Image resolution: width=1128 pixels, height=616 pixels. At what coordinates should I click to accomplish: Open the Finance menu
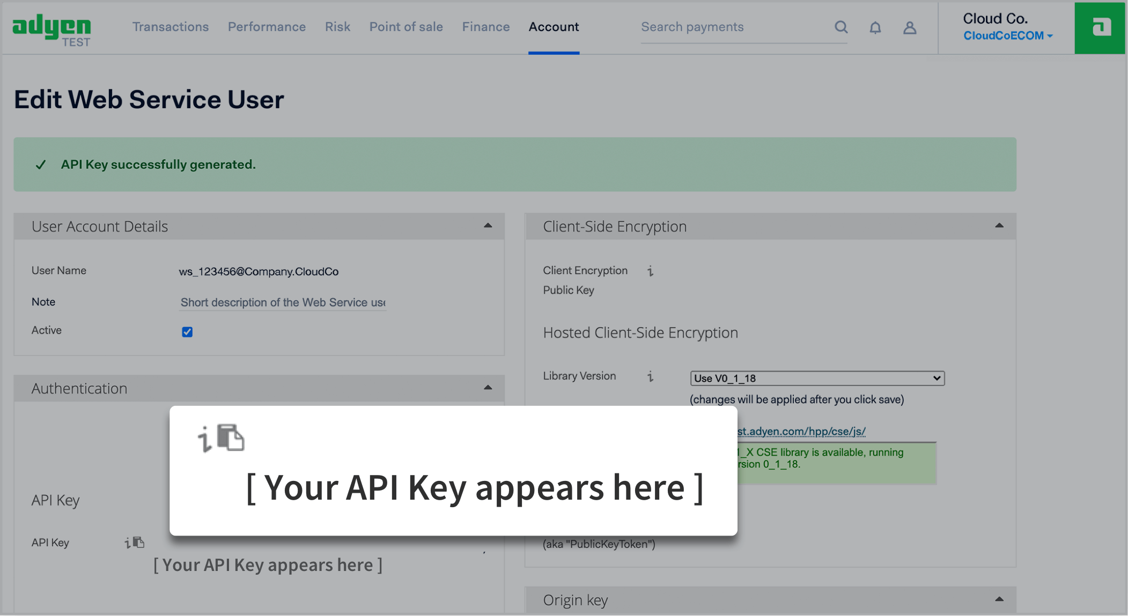click(x=485, y=27)
